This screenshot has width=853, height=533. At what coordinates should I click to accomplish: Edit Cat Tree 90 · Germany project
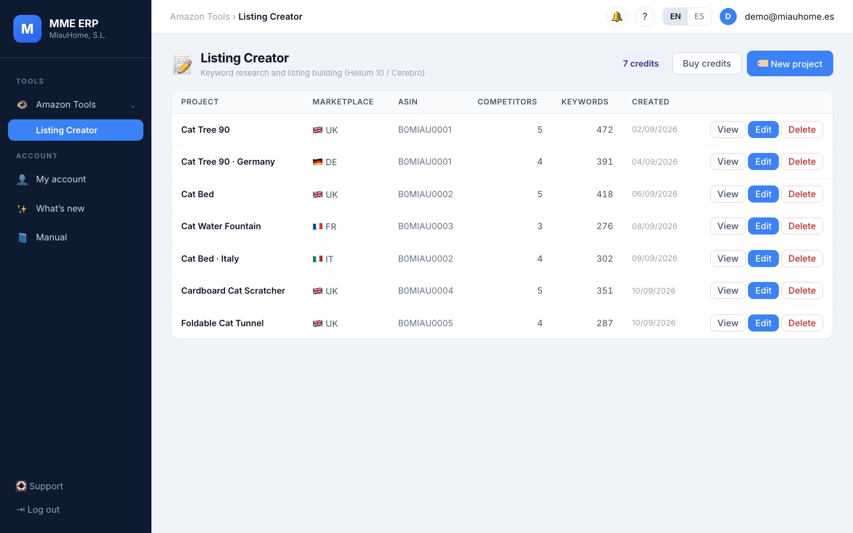point(763,161)
